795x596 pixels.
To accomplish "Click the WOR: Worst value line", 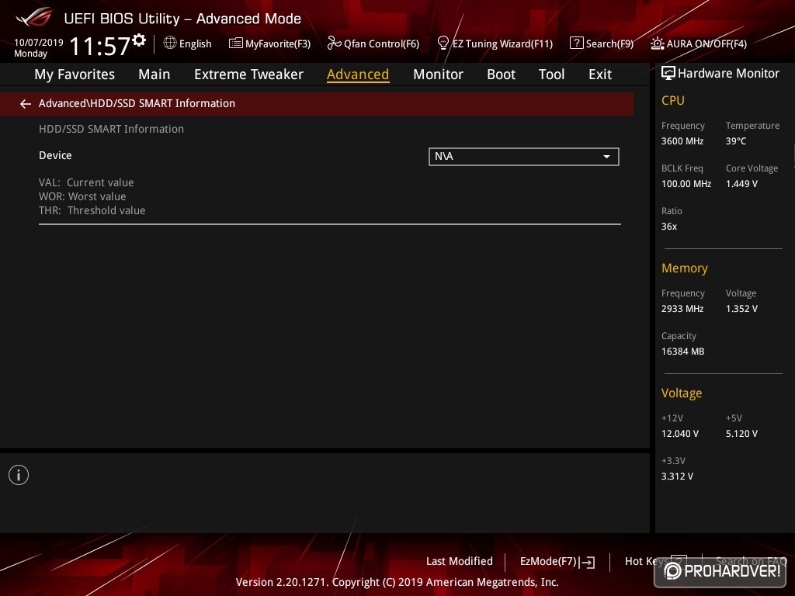I will pos(82,196).
